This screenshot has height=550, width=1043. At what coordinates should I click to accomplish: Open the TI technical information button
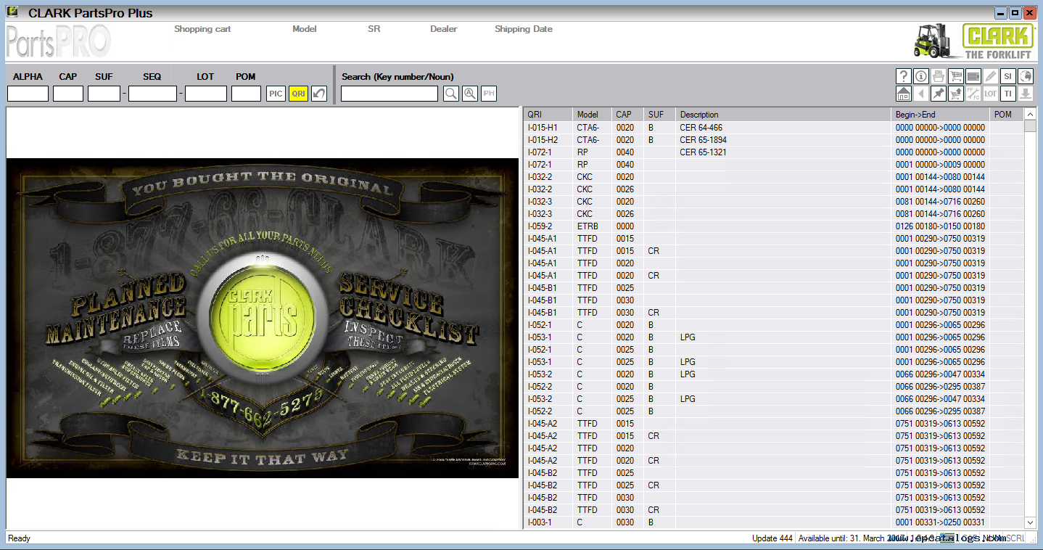[x=1008, y=94]
